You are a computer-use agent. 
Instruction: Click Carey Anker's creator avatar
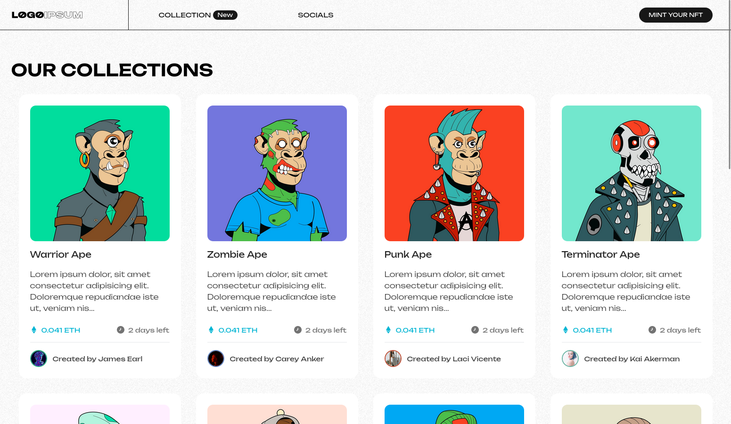216,359
